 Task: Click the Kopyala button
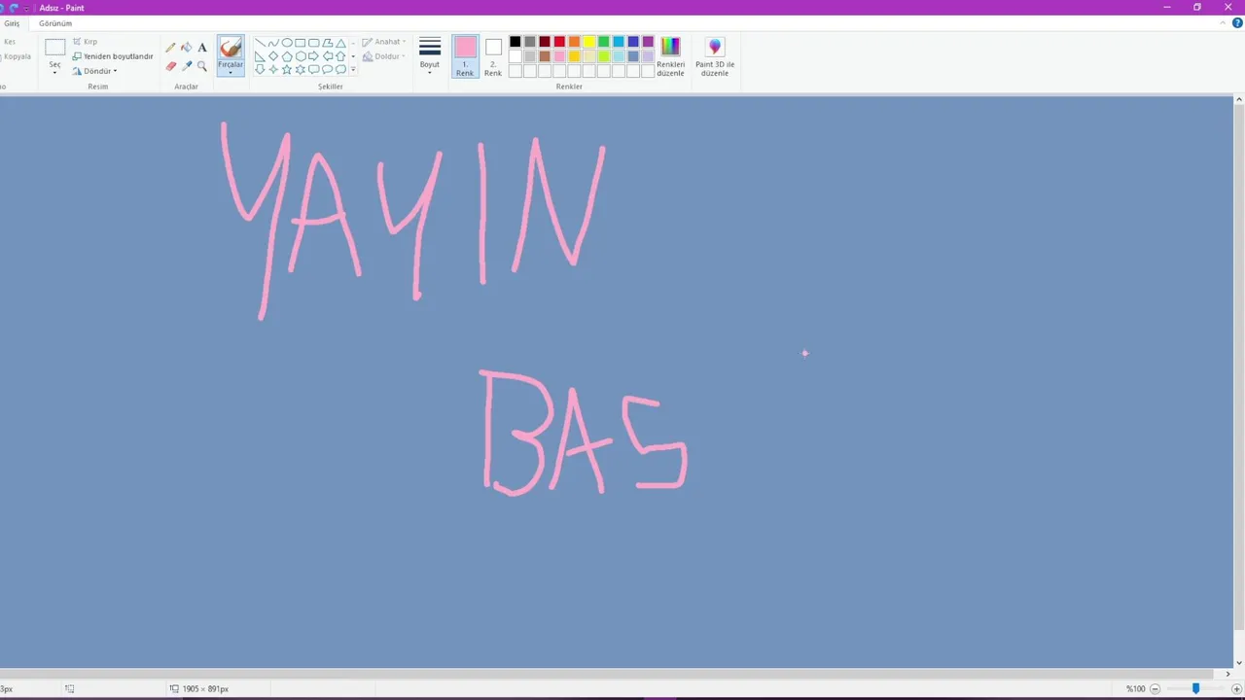(17, 56)
